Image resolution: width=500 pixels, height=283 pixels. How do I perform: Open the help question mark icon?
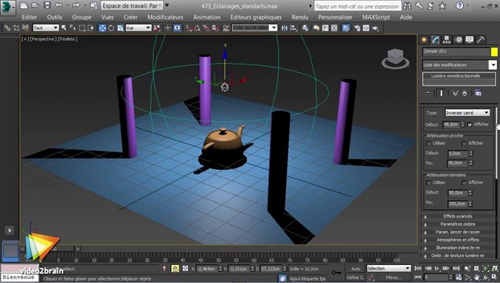coord(459,6)
